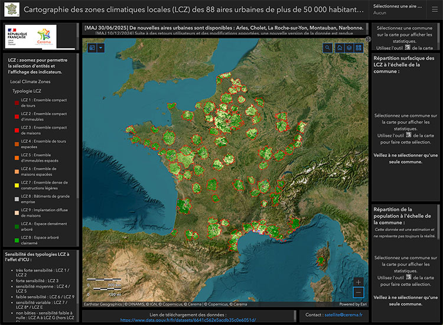Click the France map thumbnail in header
Screen dimensions: 443x325
(12, 10)
